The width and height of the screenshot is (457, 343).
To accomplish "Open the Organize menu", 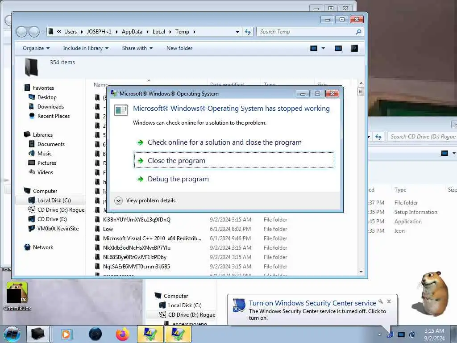I will point(36,48).
